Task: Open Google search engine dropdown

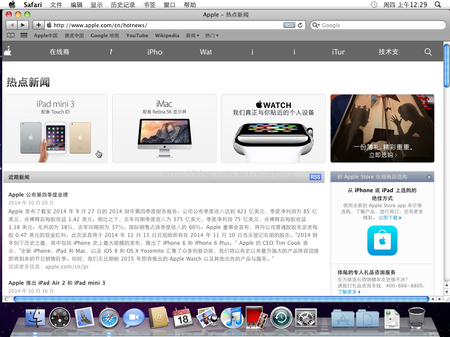Action: click(x=316, y=25)
